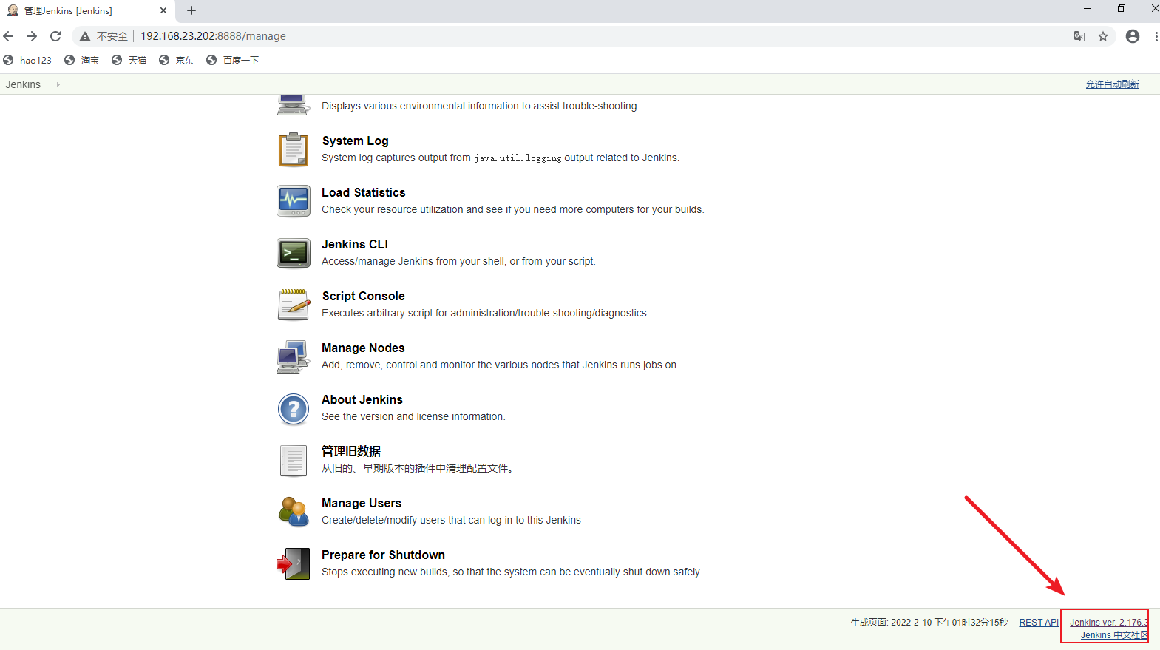Screen dimensions: 1160x650
Task: Click the Prepare for Shutdown exit icon
Action: [x=294, y=563]
